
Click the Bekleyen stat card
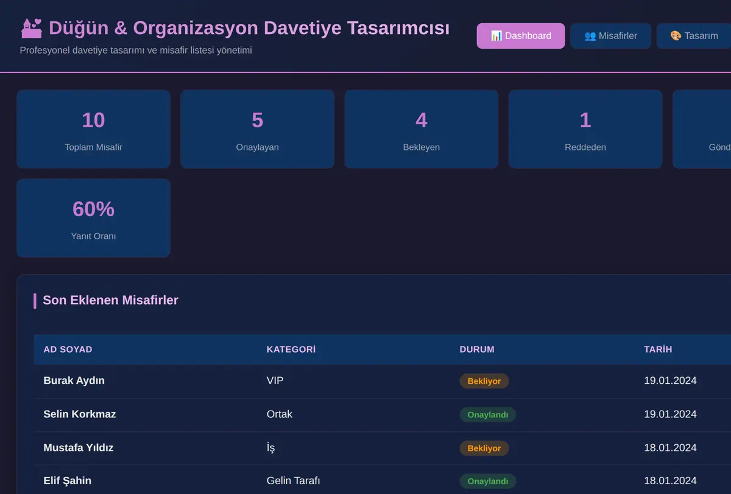(x=422, y=129)
